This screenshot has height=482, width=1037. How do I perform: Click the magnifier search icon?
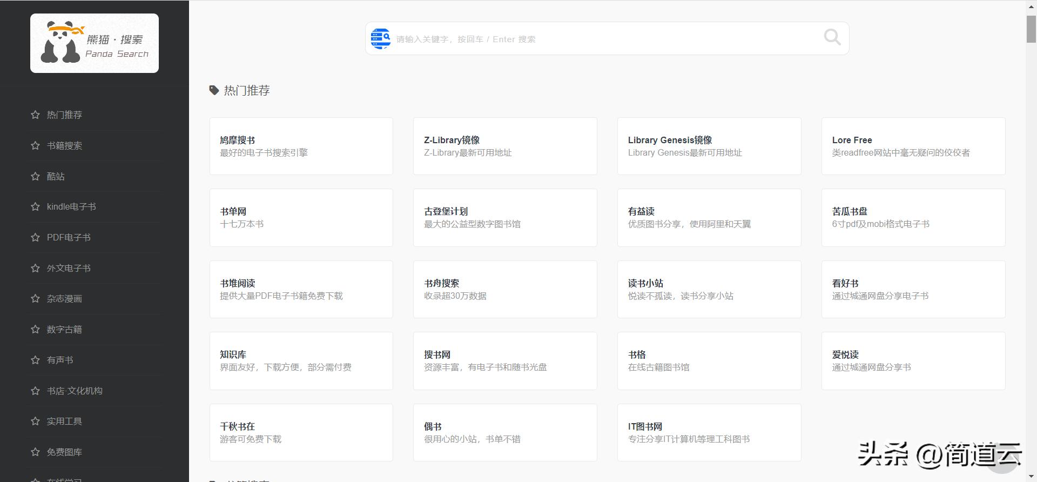click(832, 38)
